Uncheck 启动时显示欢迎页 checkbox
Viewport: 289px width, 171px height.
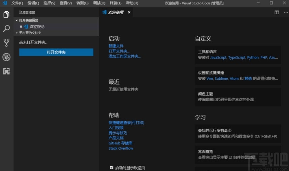(x=111, y=168)
